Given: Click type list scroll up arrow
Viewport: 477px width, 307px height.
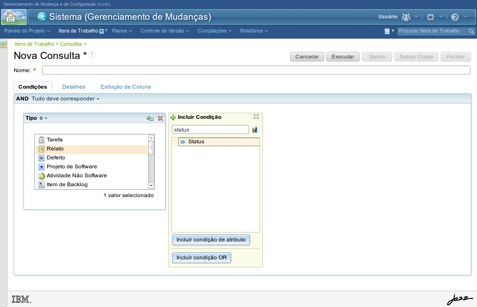Looking at the screenshot, I should (151, 138).
